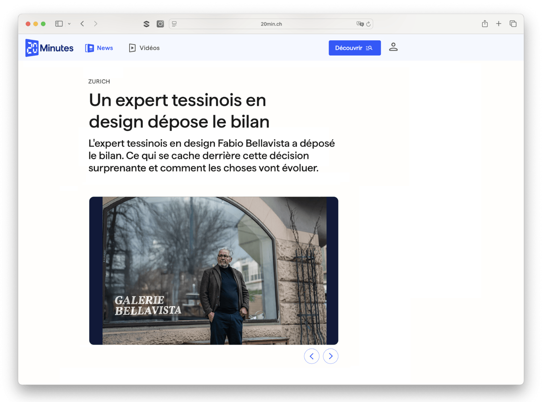Open the camera extension icon
Viewport: 542px width, 402px height.
(160, 24)
